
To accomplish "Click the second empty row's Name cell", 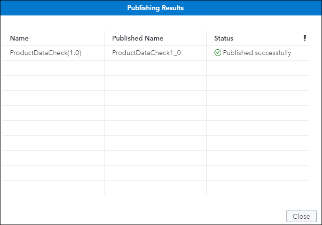I will [x=53, y=83].
